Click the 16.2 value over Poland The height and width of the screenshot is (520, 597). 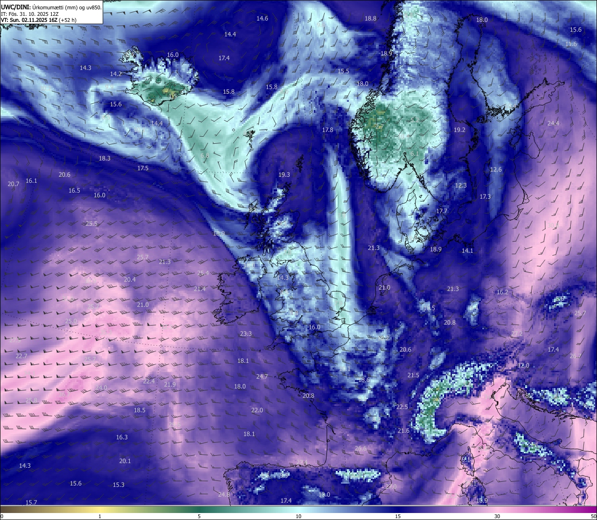(502, 292)
